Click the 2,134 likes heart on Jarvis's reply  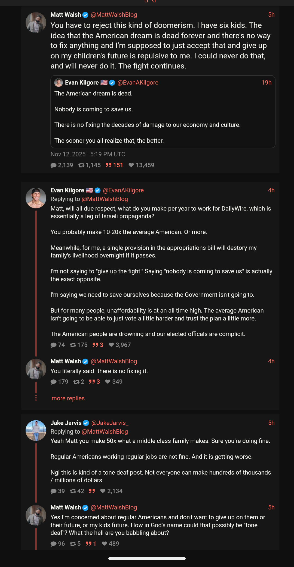[x=103, y=491]
